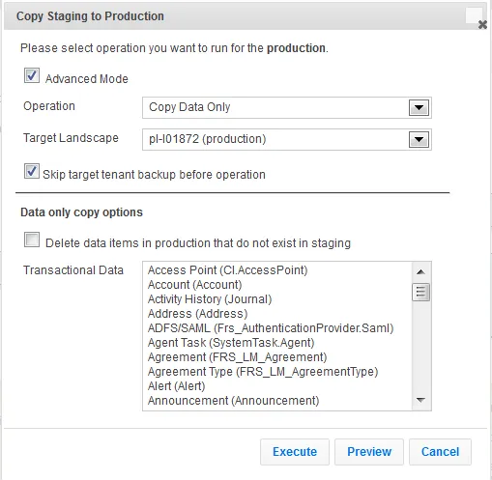Select ADFS/SAML authentication provider entry
This screenshot has height=480, width=492.
click(x=271, y=328)
